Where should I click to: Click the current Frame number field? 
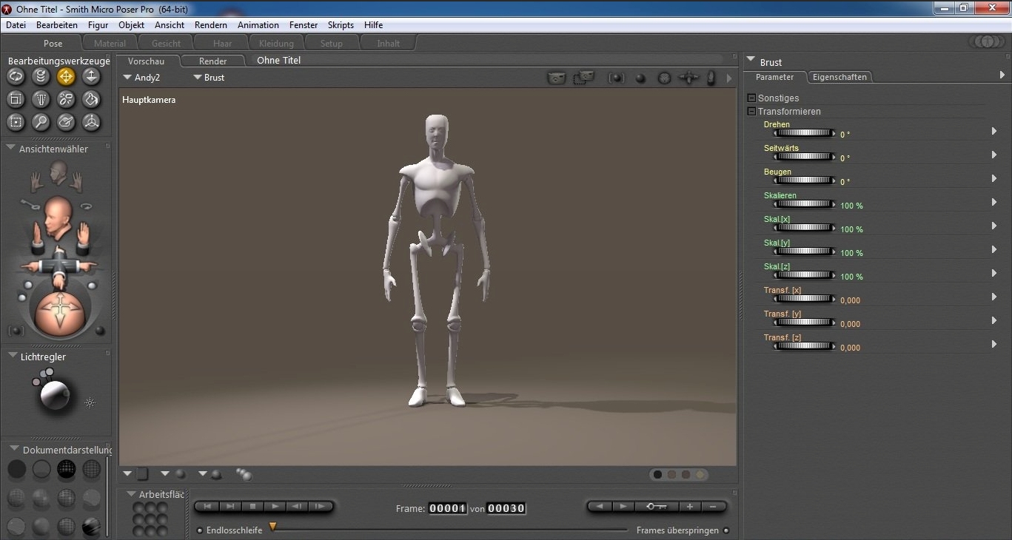[x=448, y=508]
